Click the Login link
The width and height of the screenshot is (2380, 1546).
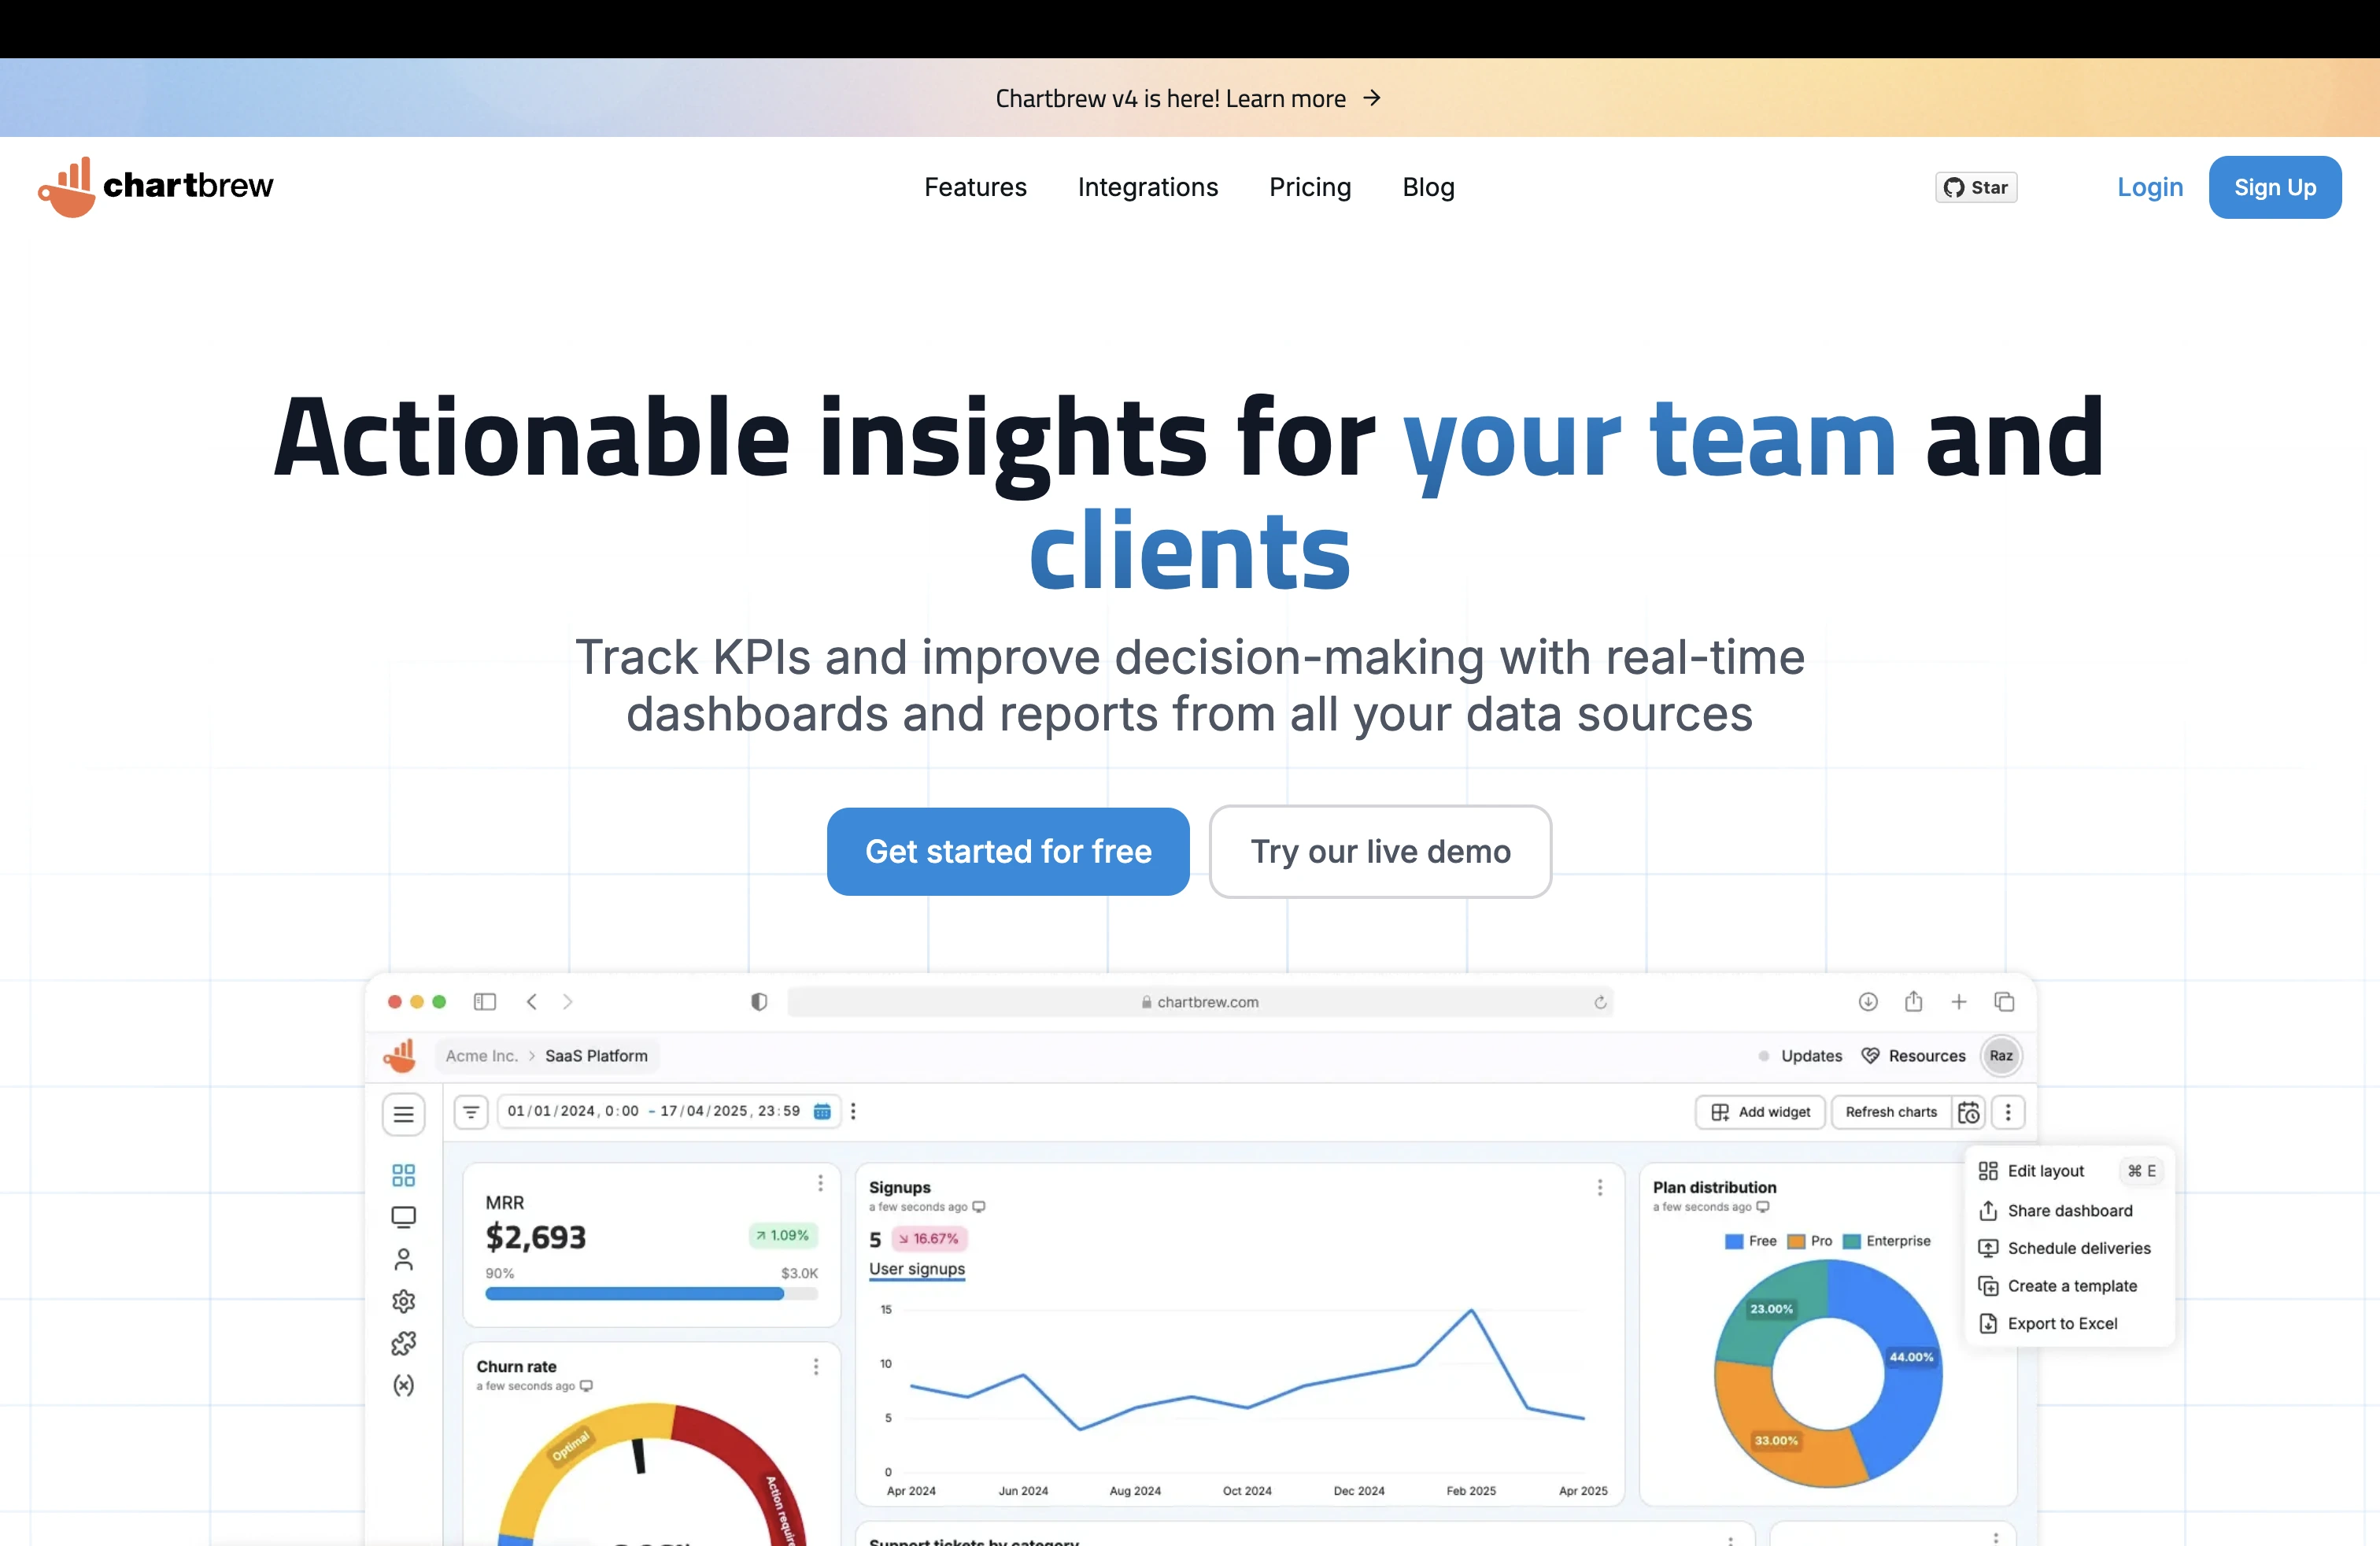pos(2150,187)
